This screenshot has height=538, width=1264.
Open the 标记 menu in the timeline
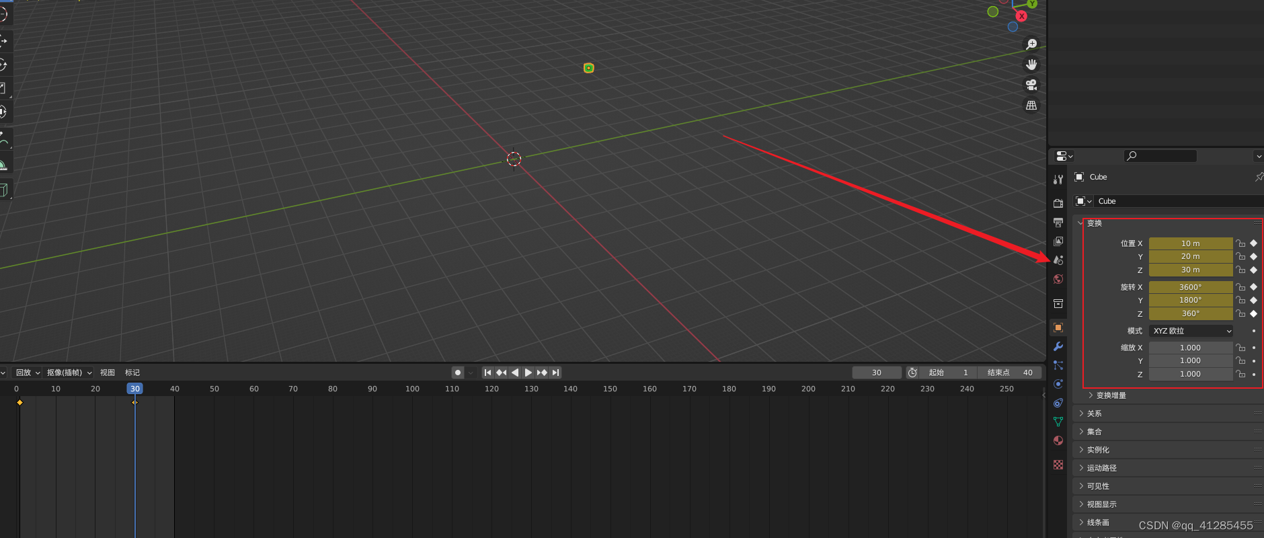132,373
